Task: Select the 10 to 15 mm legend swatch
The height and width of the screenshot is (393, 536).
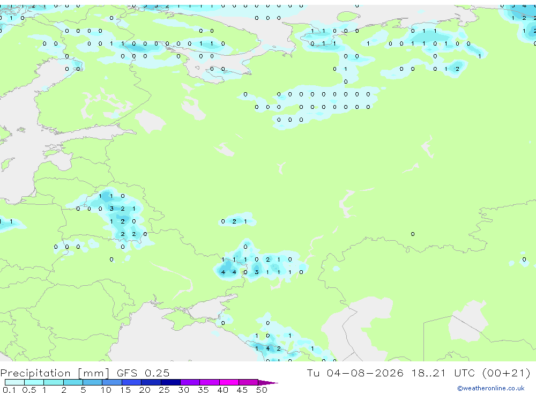Action: pyautogui.click(x=112, y=382)
